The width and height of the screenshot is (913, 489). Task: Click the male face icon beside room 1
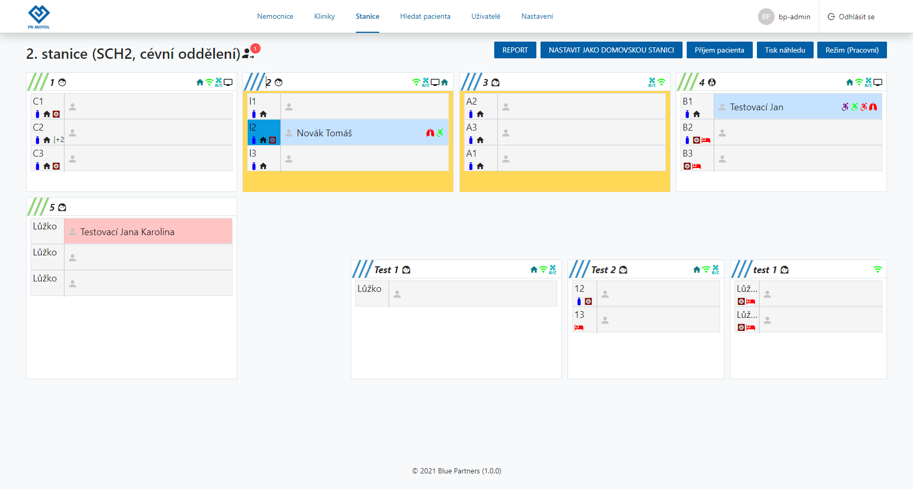(62, 82)
